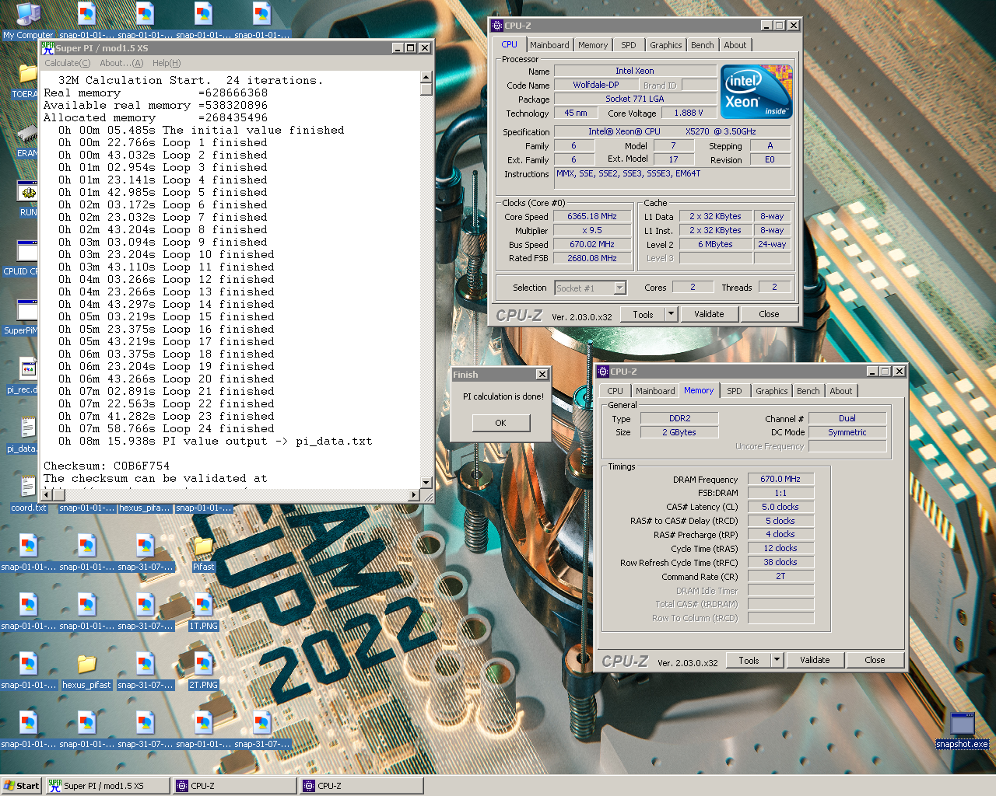Open About tab in upper CPU-Z window

coord(735,45)
